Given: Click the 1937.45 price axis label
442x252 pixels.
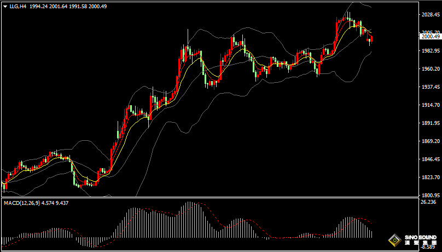Looking at the screenshot, I should click(x=430, y=87).
